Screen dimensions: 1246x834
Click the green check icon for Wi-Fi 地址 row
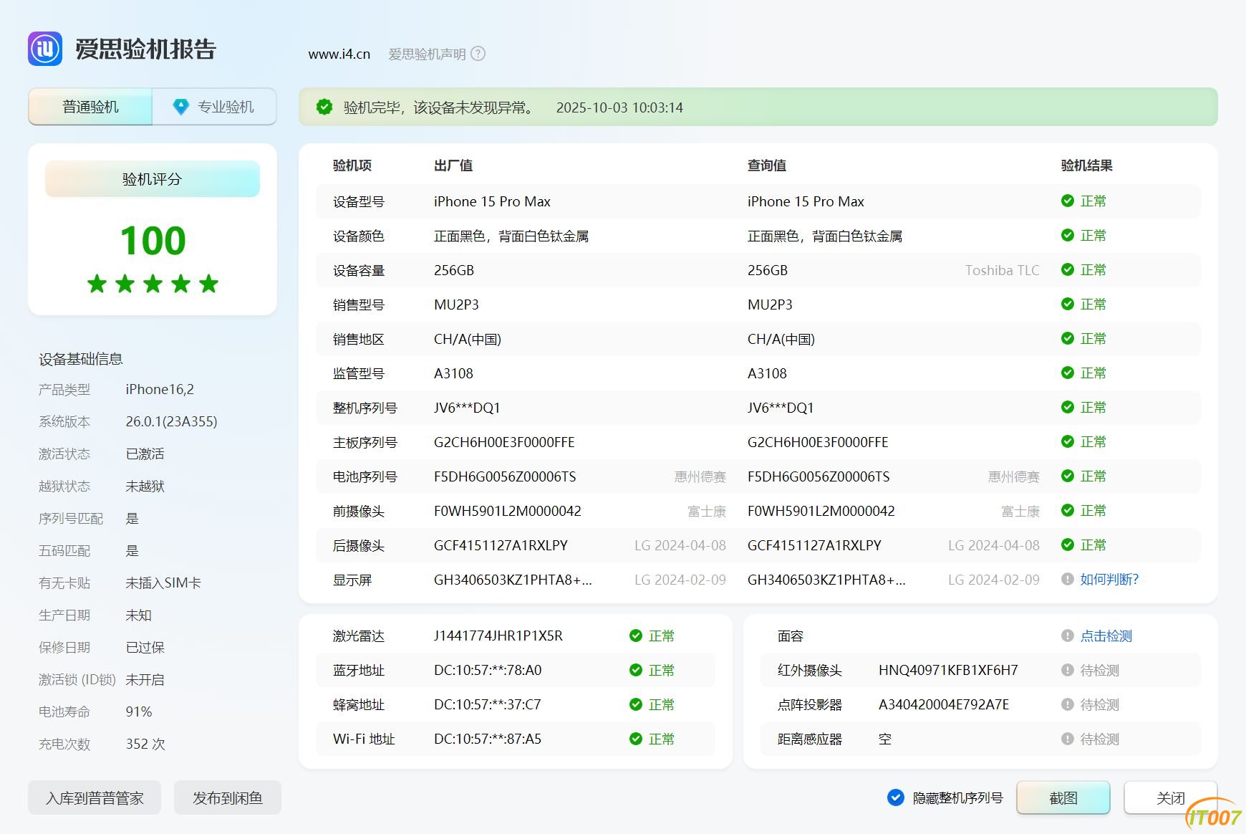coord(636,739)
